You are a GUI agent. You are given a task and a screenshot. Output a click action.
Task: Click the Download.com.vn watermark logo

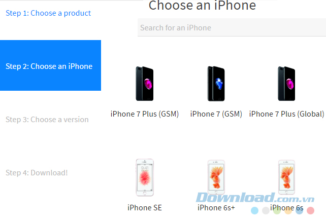[255, 197]
